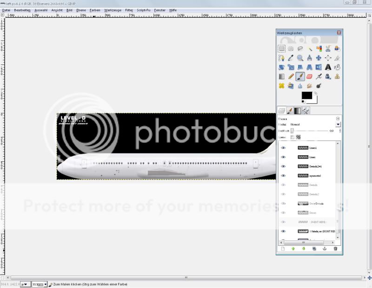Hide the Lines1 layer

click(x=283, y=148)
